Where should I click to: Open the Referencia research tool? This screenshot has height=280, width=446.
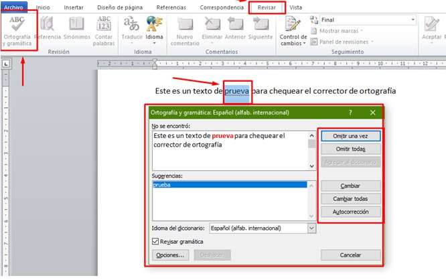(x=48, y=28)
